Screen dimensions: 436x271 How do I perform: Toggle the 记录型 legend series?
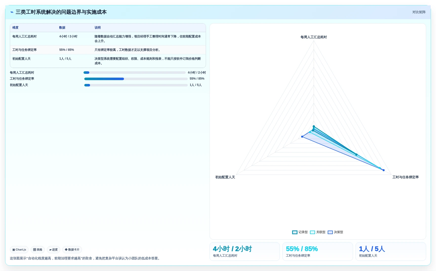300,232
